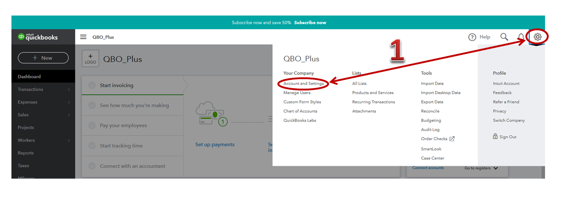The height and width of the screenshot is (201, 583).
Task: Open Budgeting tool
Action: [431, 121]
